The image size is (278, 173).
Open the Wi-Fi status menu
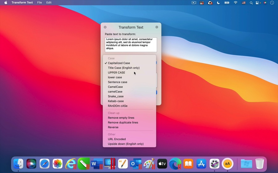(x=236, y=3)
